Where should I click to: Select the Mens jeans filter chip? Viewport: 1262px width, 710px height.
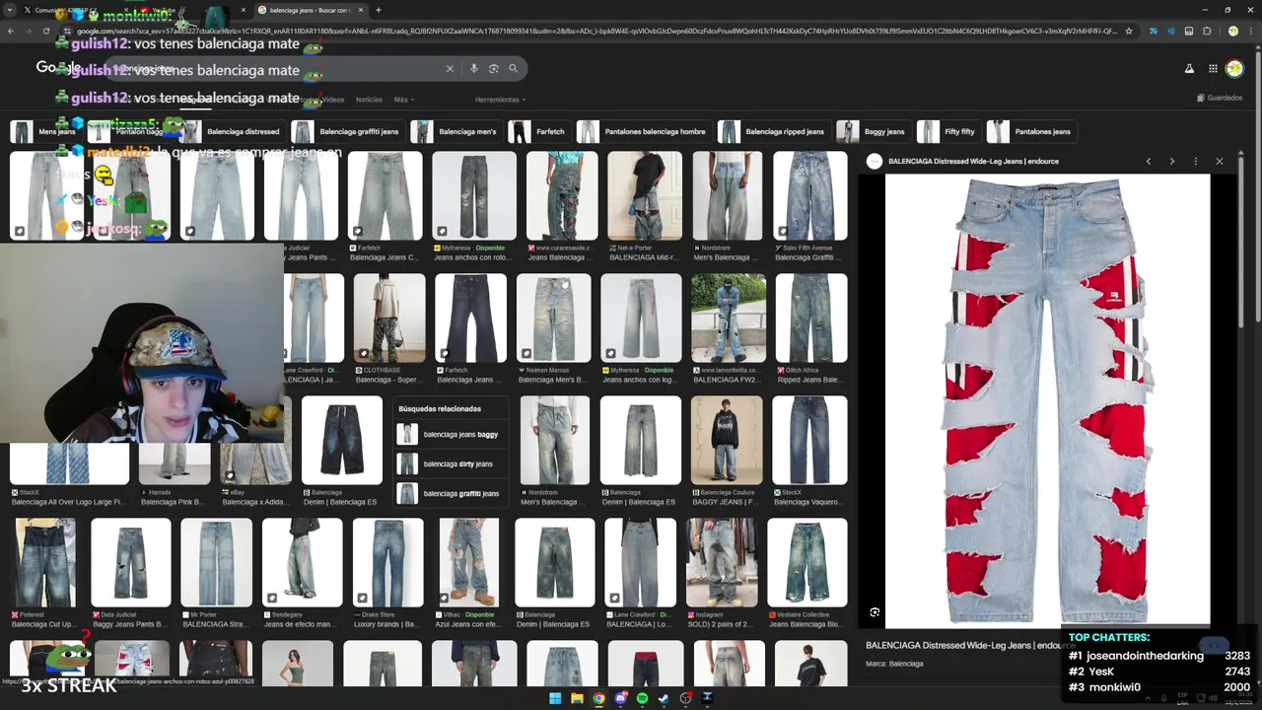tap(45, 131)
